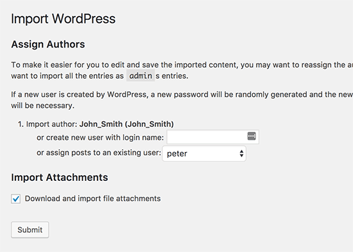The width and height of the screenshot is (353, 252).
Task: Click the Assign Authors heading
Action: click(48, 44)
